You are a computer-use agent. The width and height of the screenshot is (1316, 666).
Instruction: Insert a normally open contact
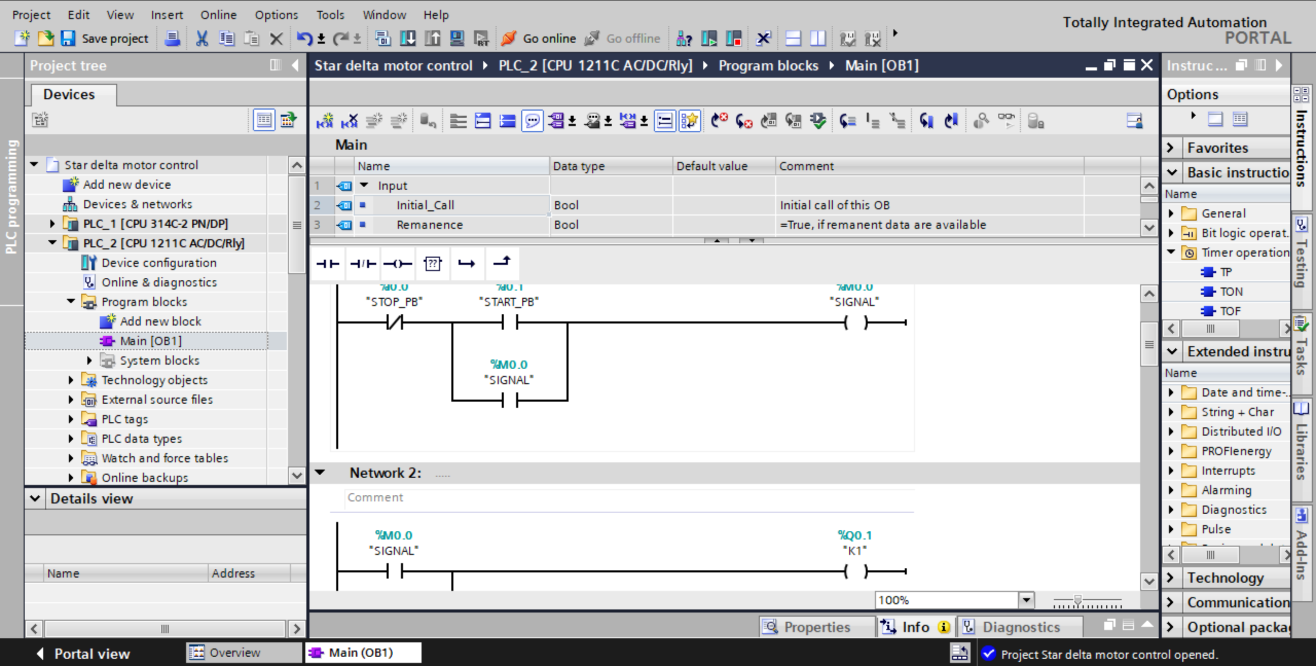point(327,264)
